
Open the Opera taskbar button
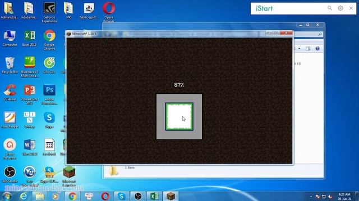click(105, 196)
